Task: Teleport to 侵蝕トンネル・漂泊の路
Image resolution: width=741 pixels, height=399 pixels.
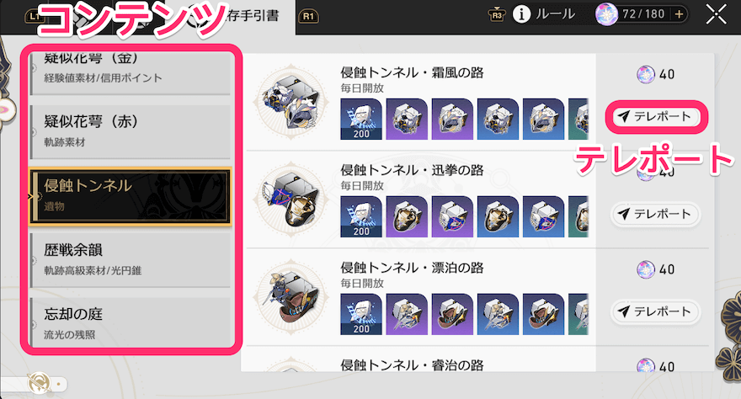Action: pyautogui.click(x=656, y=311)
